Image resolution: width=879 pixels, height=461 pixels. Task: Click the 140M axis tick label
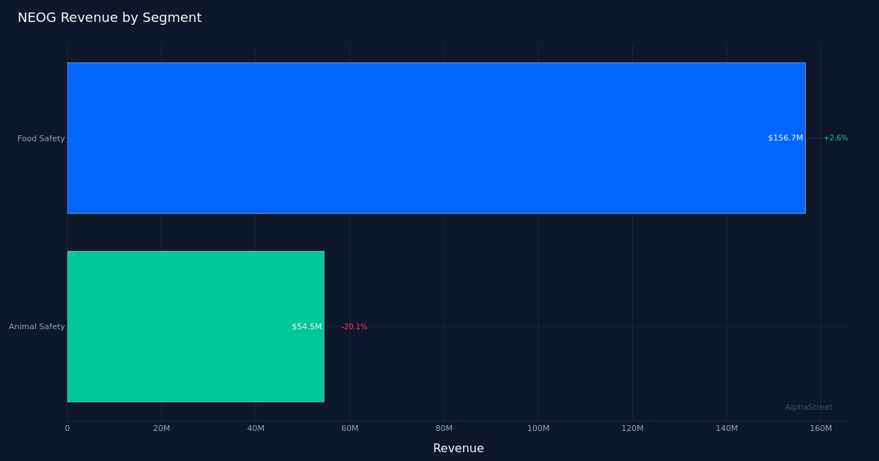pos(727,428)
